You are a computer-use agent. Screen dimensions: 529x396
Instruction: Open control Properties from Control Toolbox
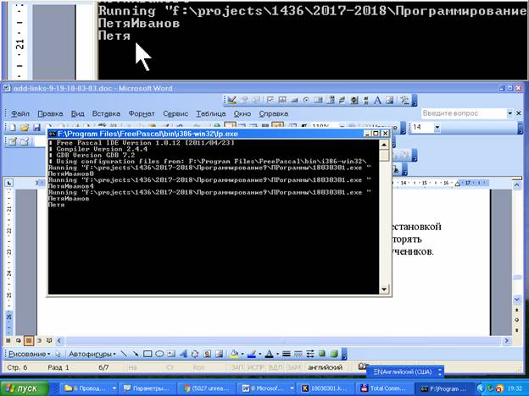coord(245,100)
